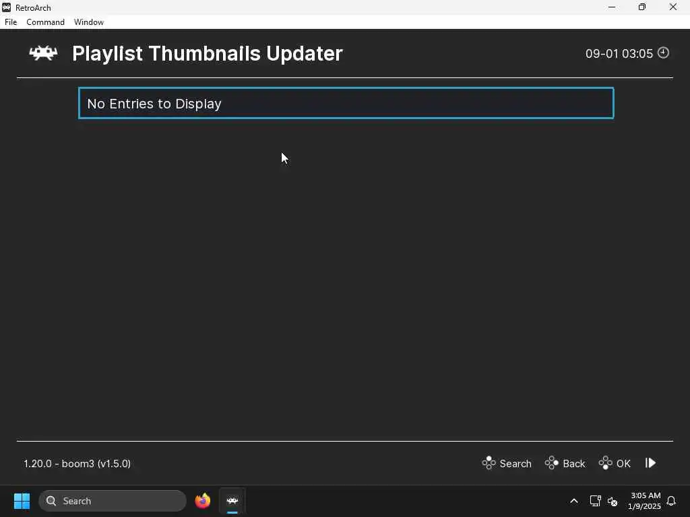Launch Firefox from the taskbar
The height and width of the screenshot is (517, 690).
tap(203, 501)
